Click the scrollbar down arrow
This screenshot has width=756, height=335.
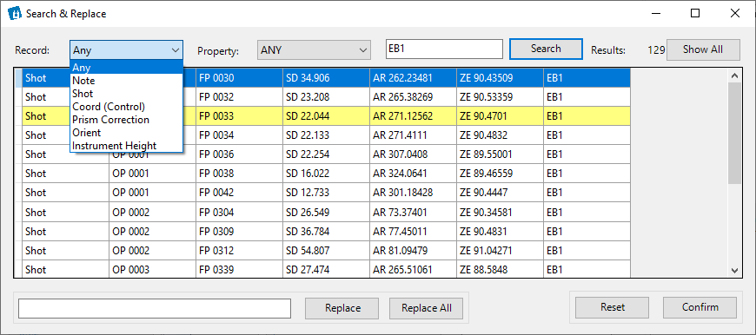pos(734,271)
